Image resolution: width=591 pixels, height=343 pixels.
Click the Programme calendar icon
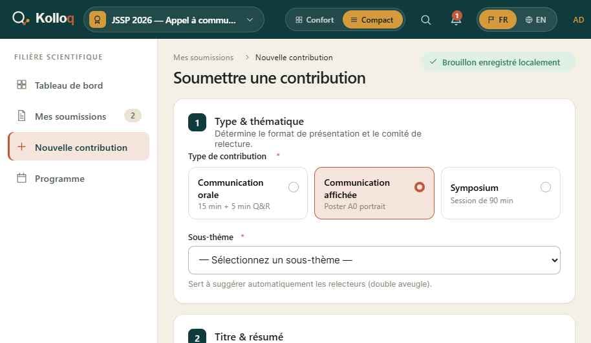[21, 178]
